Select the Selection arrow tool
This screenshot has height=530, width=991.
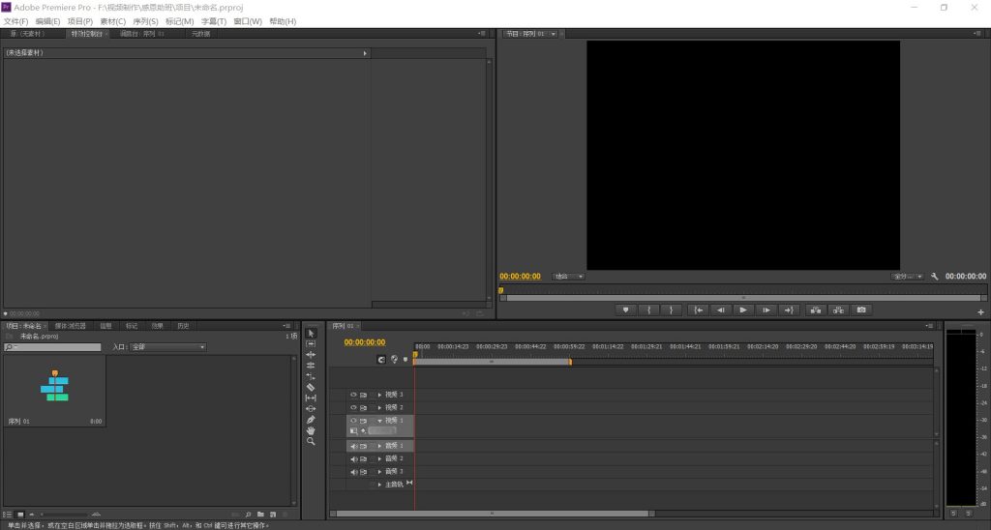311,333
